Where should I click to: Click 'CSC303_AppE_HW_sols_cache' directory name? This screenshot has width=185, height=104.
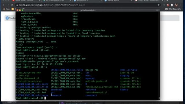click(32, 84)
